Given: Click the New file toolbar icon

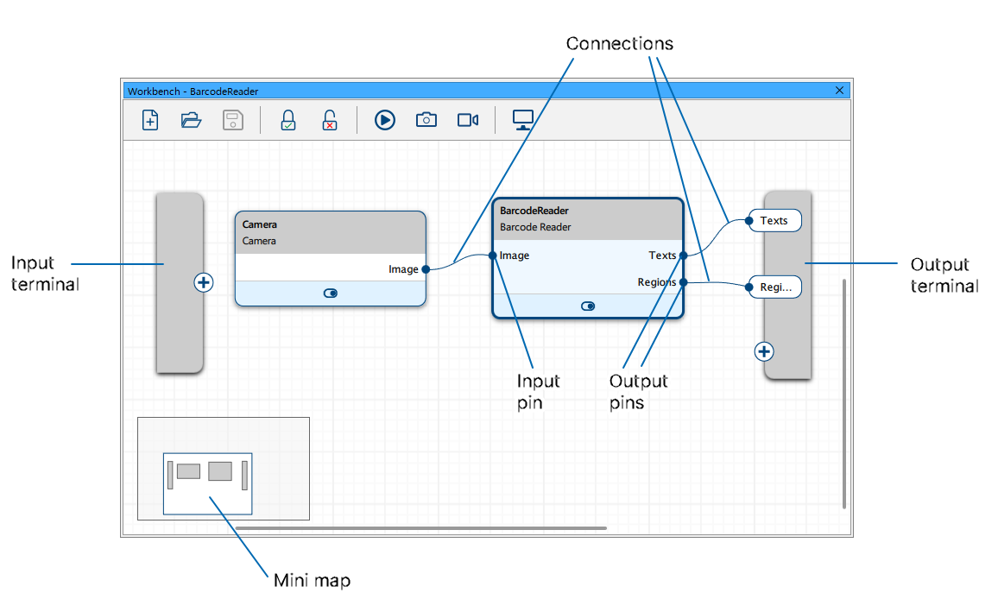Looking at the screenshot, I should (150, 120).
